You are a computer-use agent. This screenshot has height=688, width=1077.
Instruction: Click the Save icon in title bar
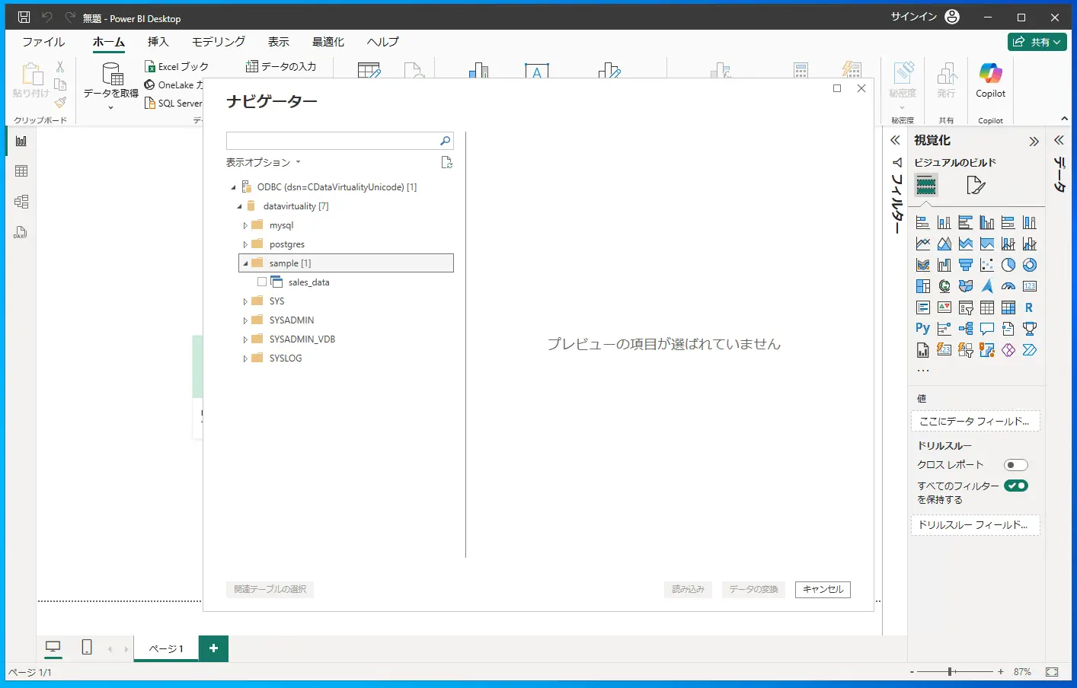click(x=24, y=18)
